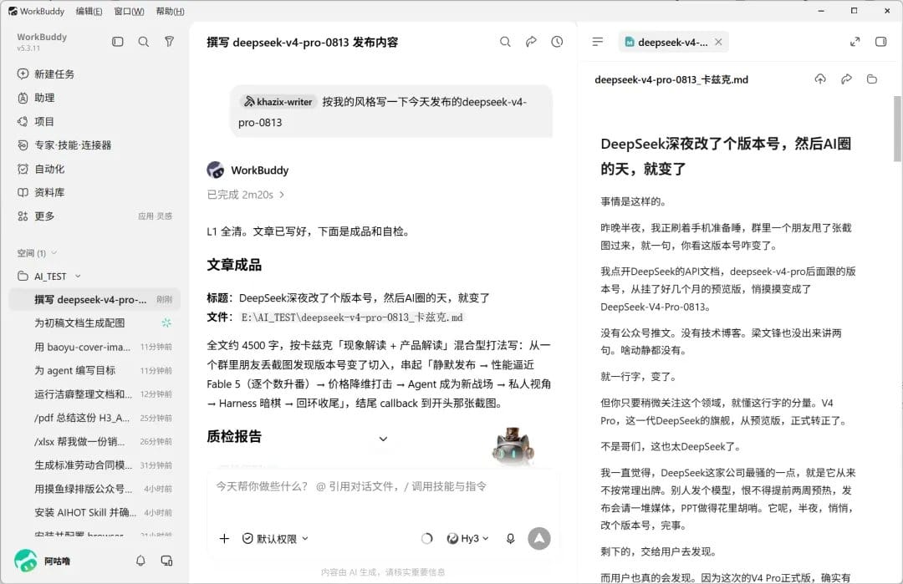Open sidebar search magnifier icon
This screenshot has height=584, width=903.
pyautogui.click(x=144, y=42)
